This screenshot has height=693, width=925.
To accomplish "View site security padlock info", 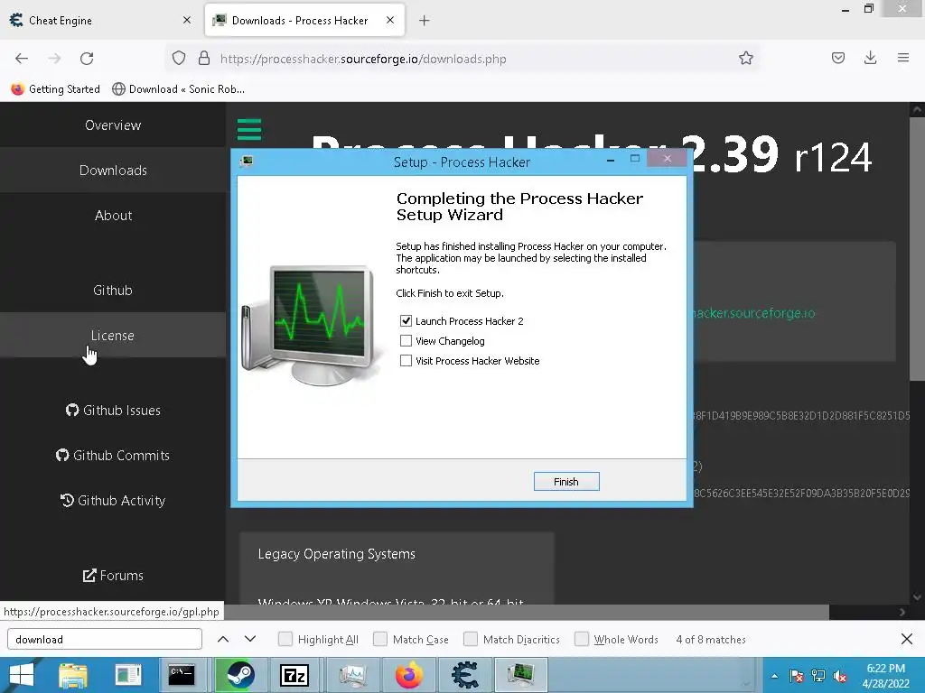I will tap(204, 58).
